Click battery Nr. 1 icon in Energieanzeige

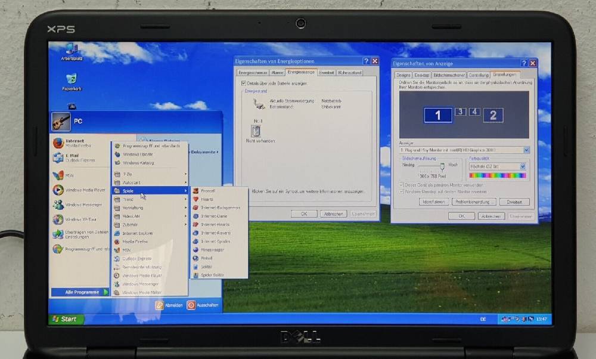coord(256,131)
